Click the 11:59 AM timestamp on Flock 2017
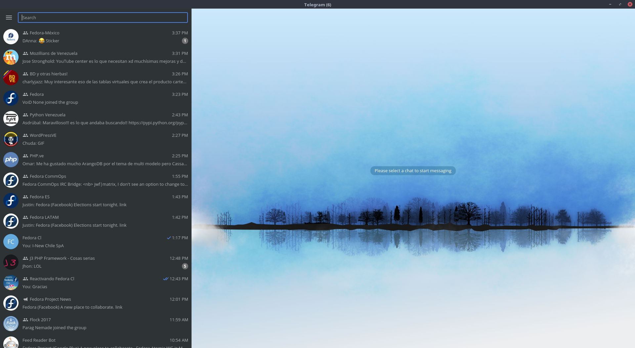Screen dimensions: 635x348 (x=179, y=320)
